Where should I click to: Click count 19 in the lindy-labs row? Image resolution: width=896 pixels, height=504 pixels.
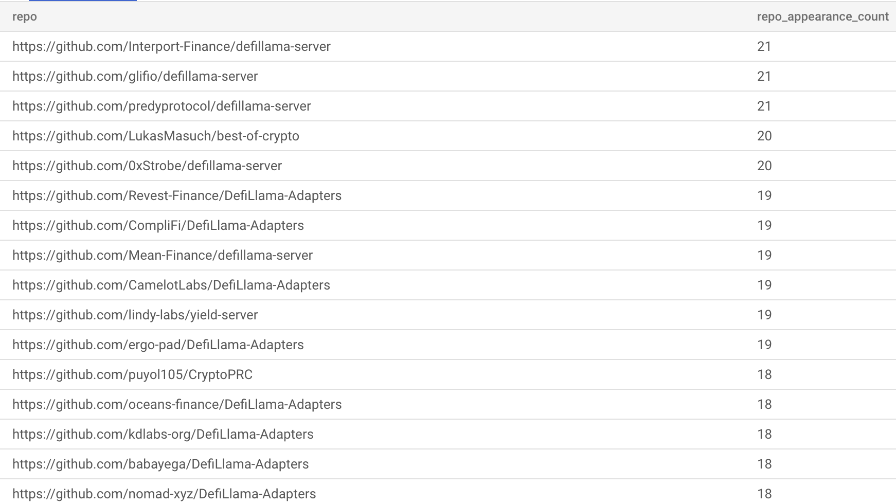[x=764, y=315]
